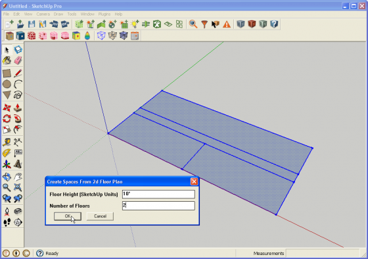The image size is (368, 259).
Task: Open the Draw menu
Action: tap(58, 14)
